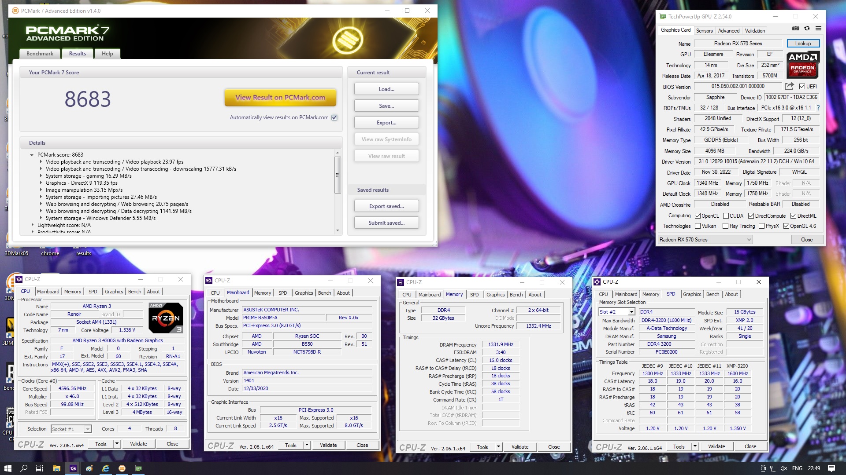
Task: Open the Validation tab in GPU-Z
Action: tap(755, 31)
